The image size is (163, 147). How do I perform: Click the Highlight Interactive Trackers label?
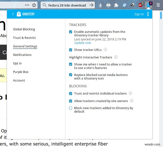point(91,57)
